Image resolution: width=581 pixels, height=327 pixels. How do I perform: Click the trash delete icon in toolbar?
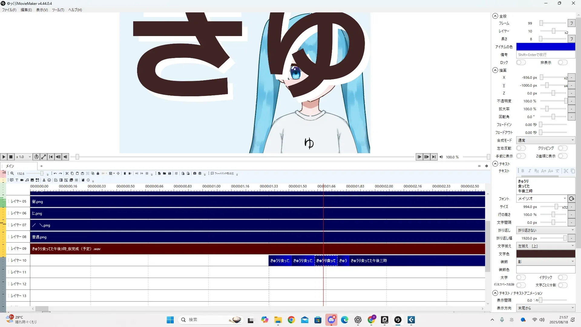coord(125,173)
